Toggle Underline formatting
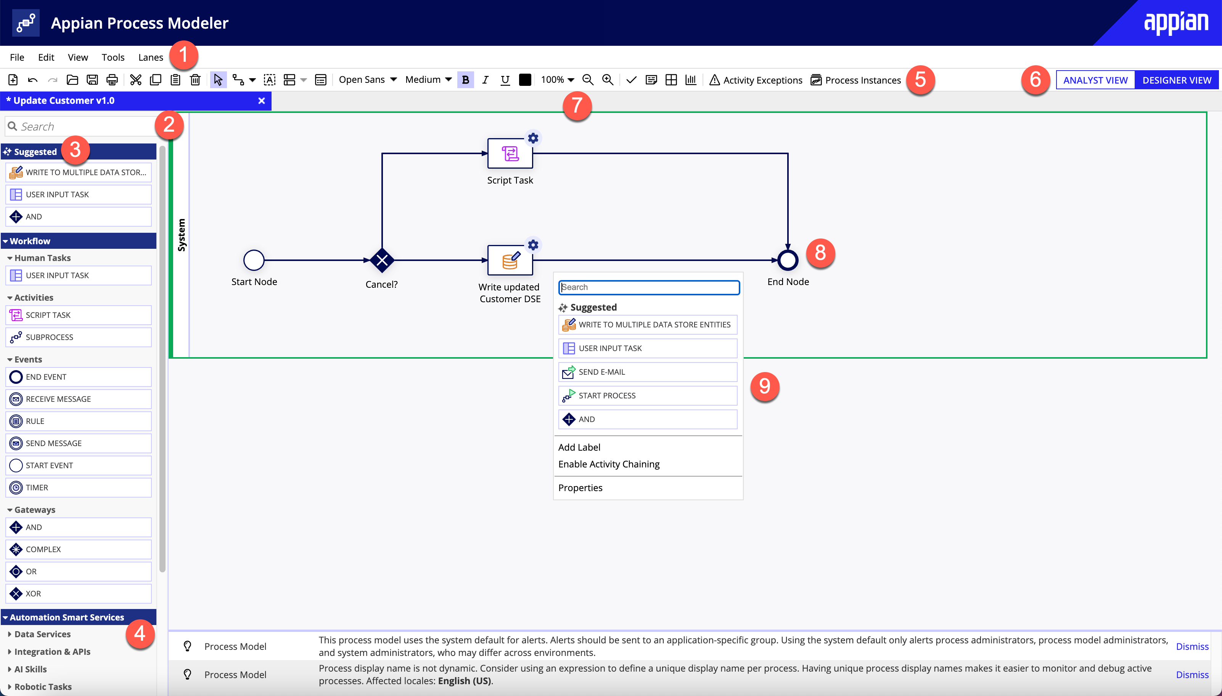 click(505, 80)
